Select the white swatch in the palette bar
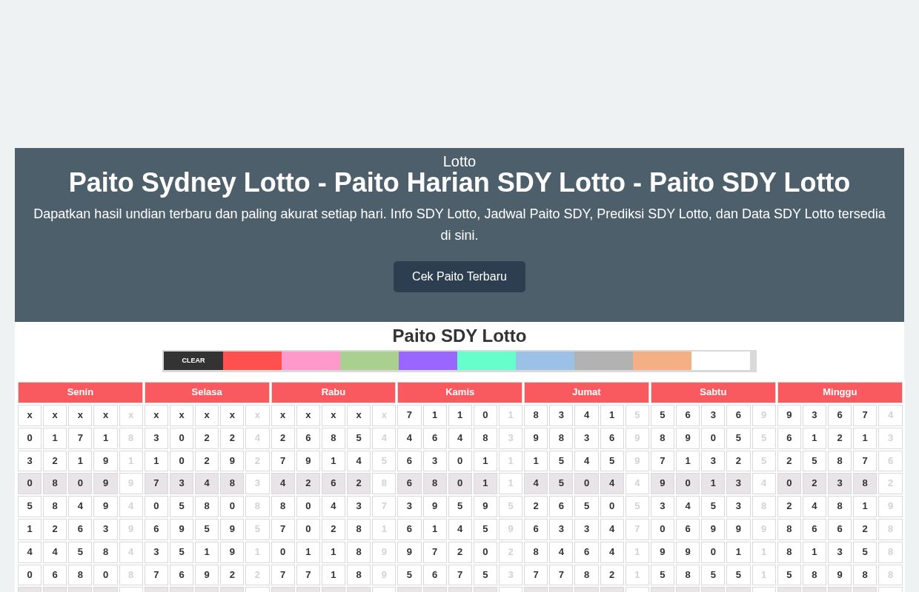Screen dimensions: 919x592 [x=720, y=360]
